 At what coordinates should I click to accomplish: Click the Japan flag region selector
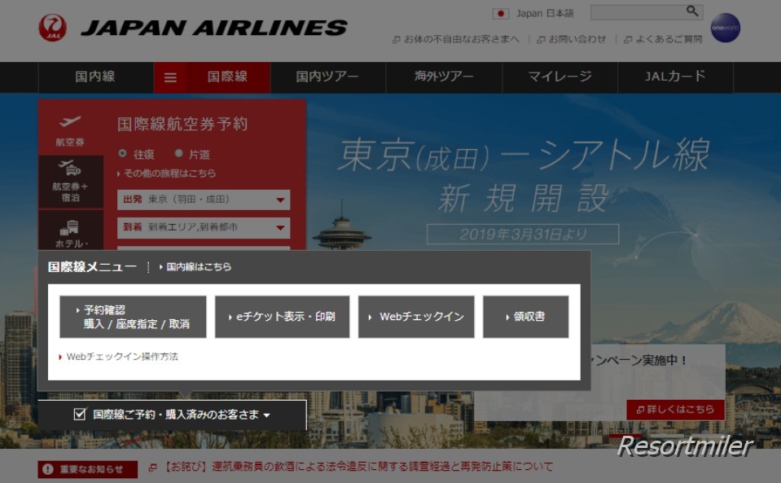pyautogui.click(x=501, y=14)
